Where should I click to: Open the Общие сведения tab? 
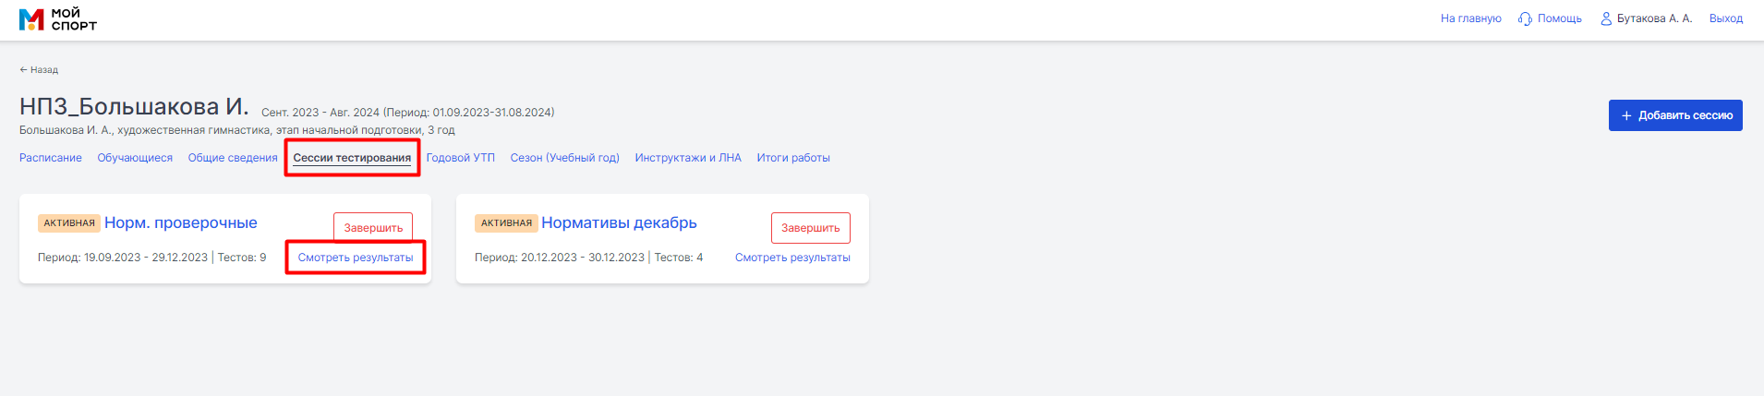click(x=233, y=158)
